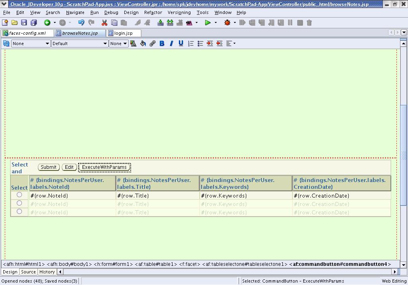Click the green Run arrow icon
Image resolution: width=408 pixels, height=285 pixels.
pyautogui.click(x=207, y=23)
